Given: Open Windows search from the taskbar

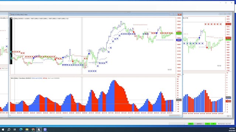Looking at the screenshot, I should (9, 129).
